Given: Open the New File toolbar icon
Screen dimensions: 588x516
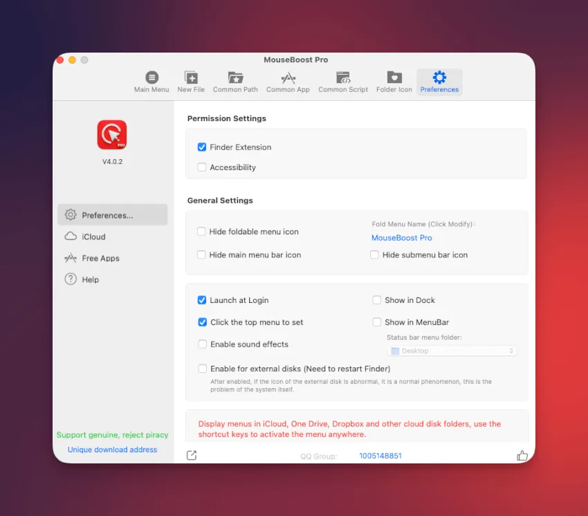Looking at the screenshot, I should pos(191,82).
